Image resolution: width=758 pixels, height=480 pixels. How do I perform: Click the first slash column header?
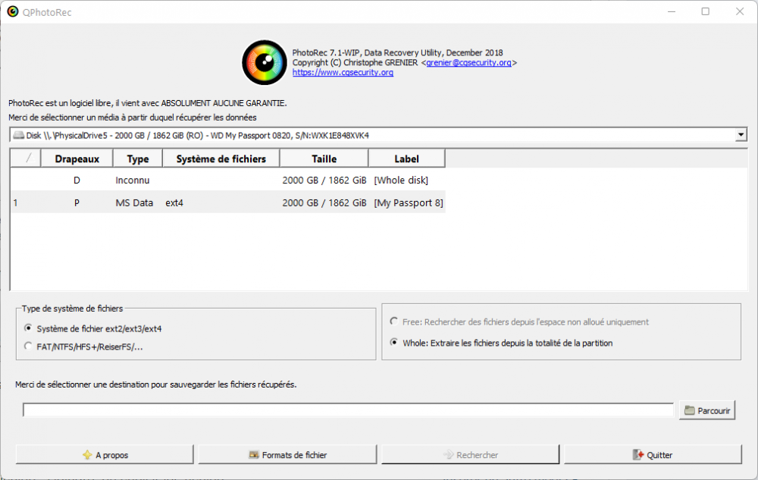(26, 158)
